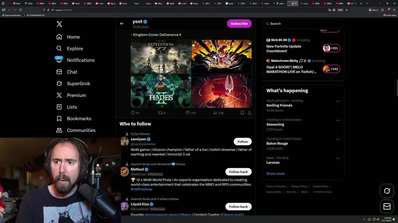Open the Premium X icon
The height and width of the screenshot is (223, 398).
(59, 95)
